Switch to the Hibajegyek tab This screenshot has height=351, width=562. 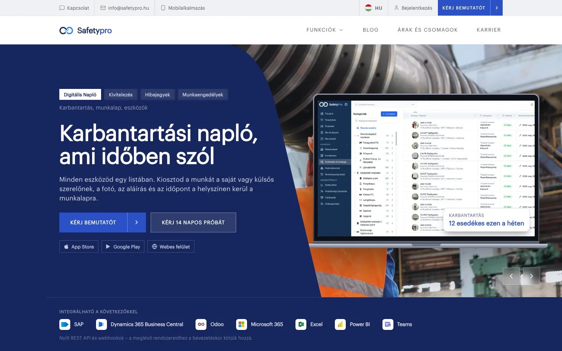(158, 94)
